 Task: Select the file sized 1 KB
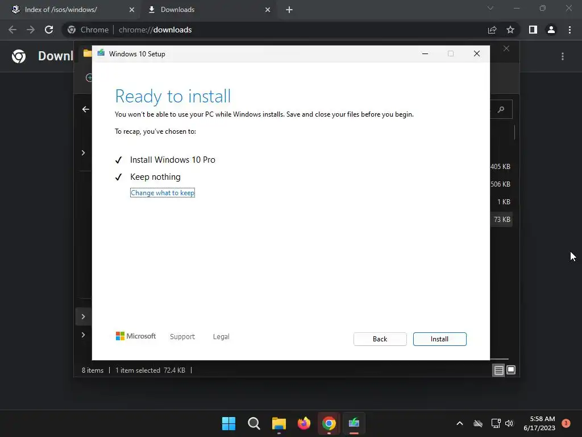point(504,202)
